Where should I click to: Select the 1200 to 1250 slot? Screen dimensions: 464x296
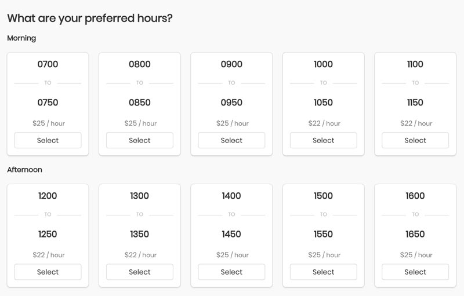tap(48, 272)
